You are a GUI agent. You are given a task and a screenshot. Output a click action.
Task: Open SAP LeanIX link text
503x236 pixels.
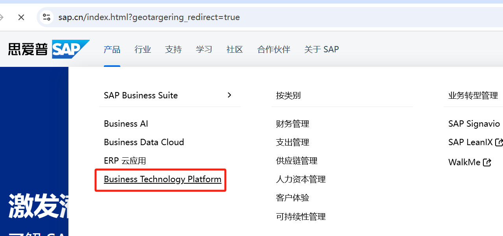click(470, 142)
